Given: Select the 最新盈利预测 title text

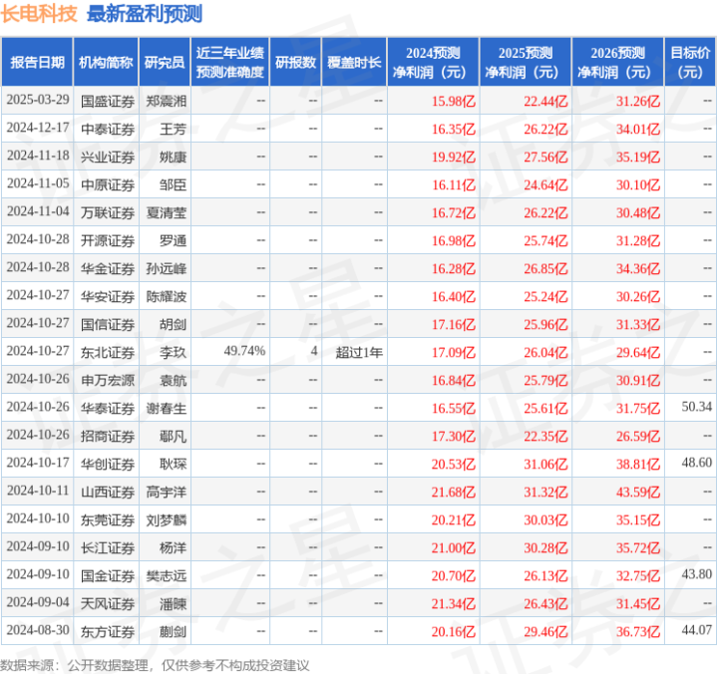Looking at the screenshot, I should 145,13.
